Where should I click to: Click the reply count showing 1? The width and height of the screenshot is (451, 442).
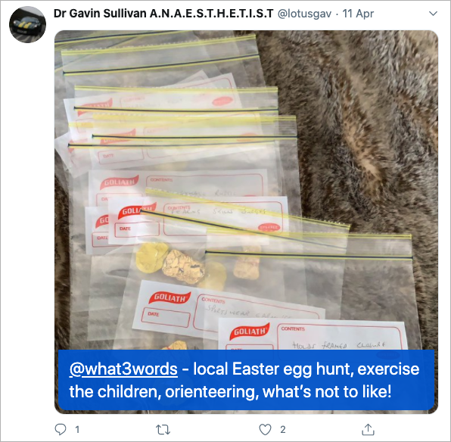[x=77, y=430]
